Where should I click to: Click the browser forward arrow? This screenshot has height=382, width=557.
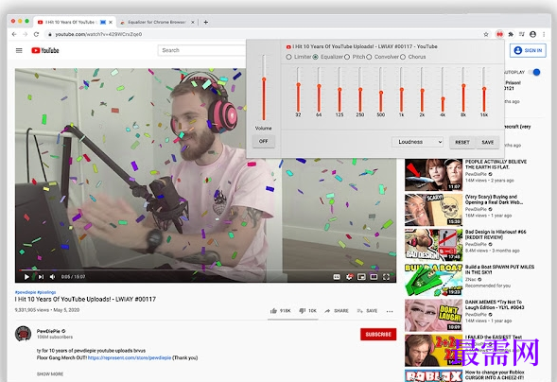click(25, 34)
